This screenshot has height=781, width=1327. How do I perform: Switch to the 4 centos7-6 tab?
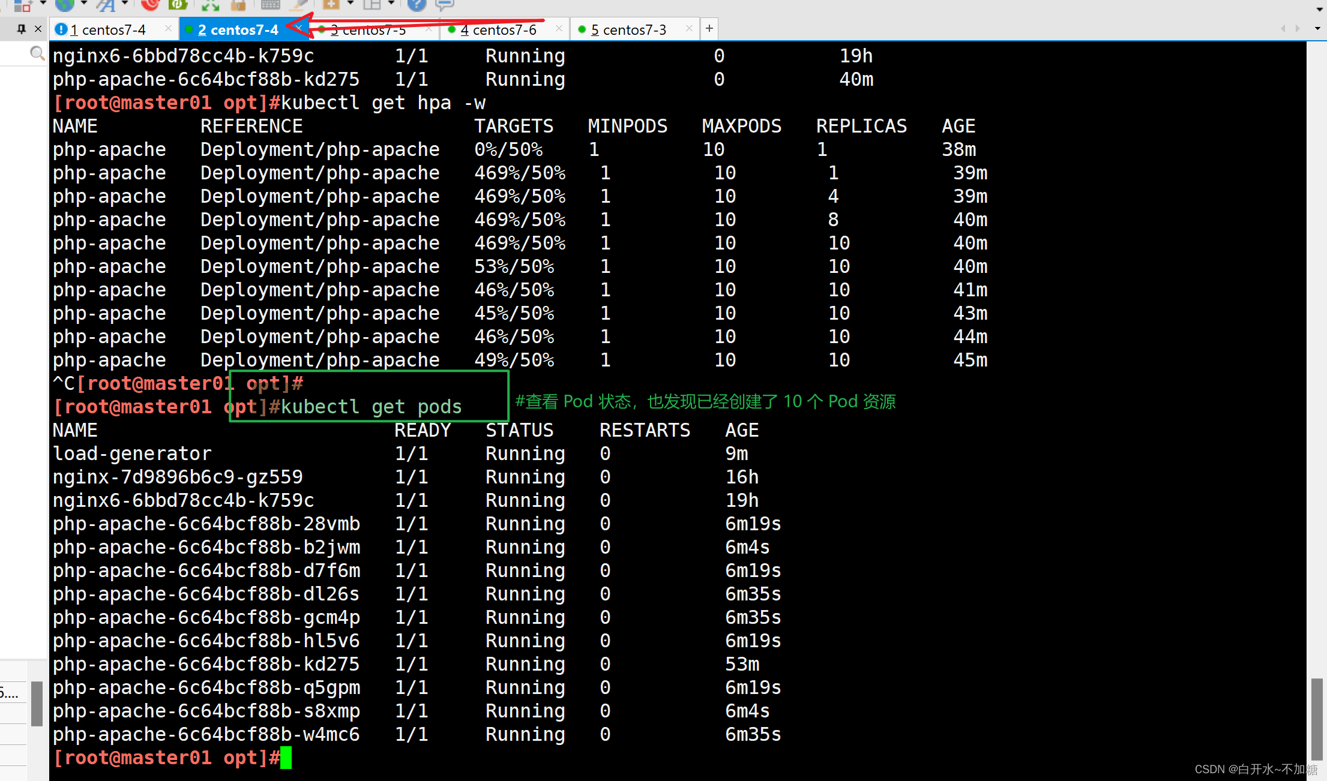tap(498, 29)
